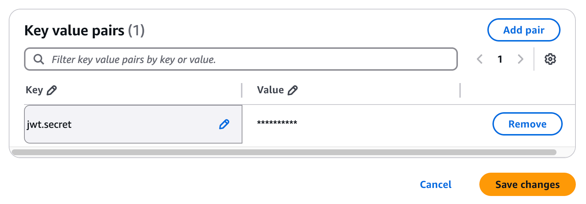Go to the next page chevron

(520, 59)
